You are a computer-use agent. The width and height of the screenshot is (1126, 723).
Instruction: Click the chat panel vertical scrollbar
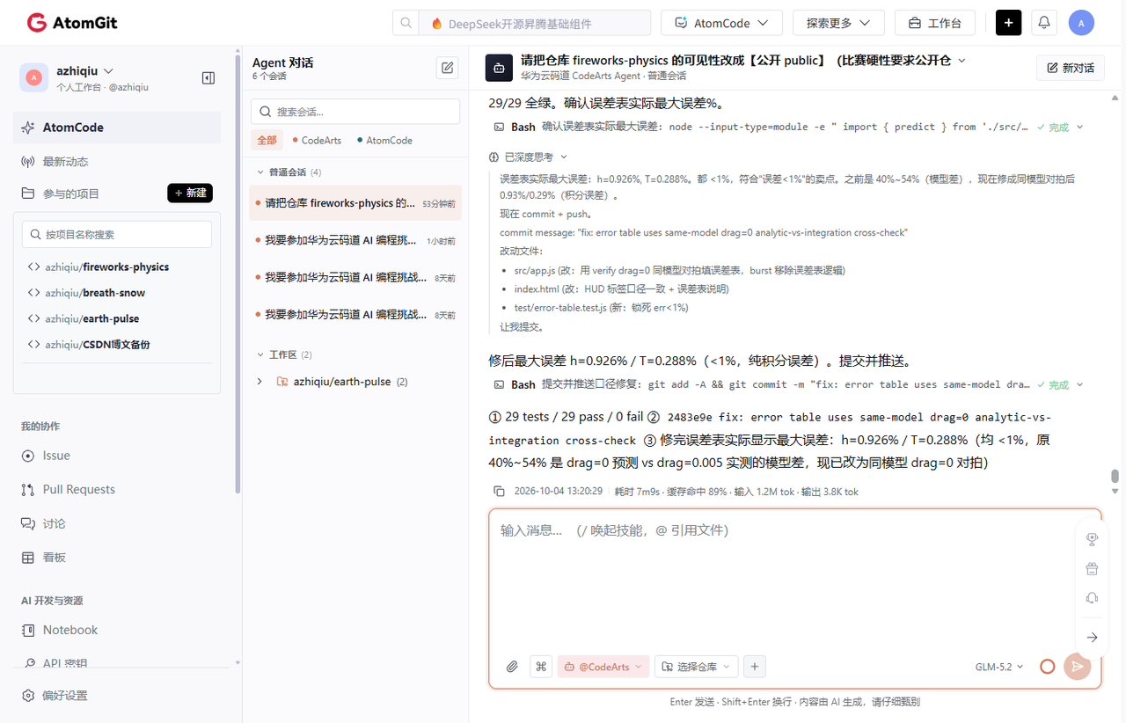pos(1115,476)
